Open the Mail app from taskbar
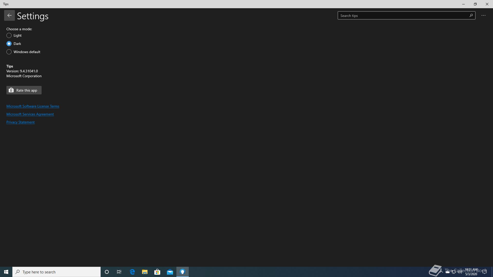The height and width of the screenshot is (277, 493). point(170,272)
